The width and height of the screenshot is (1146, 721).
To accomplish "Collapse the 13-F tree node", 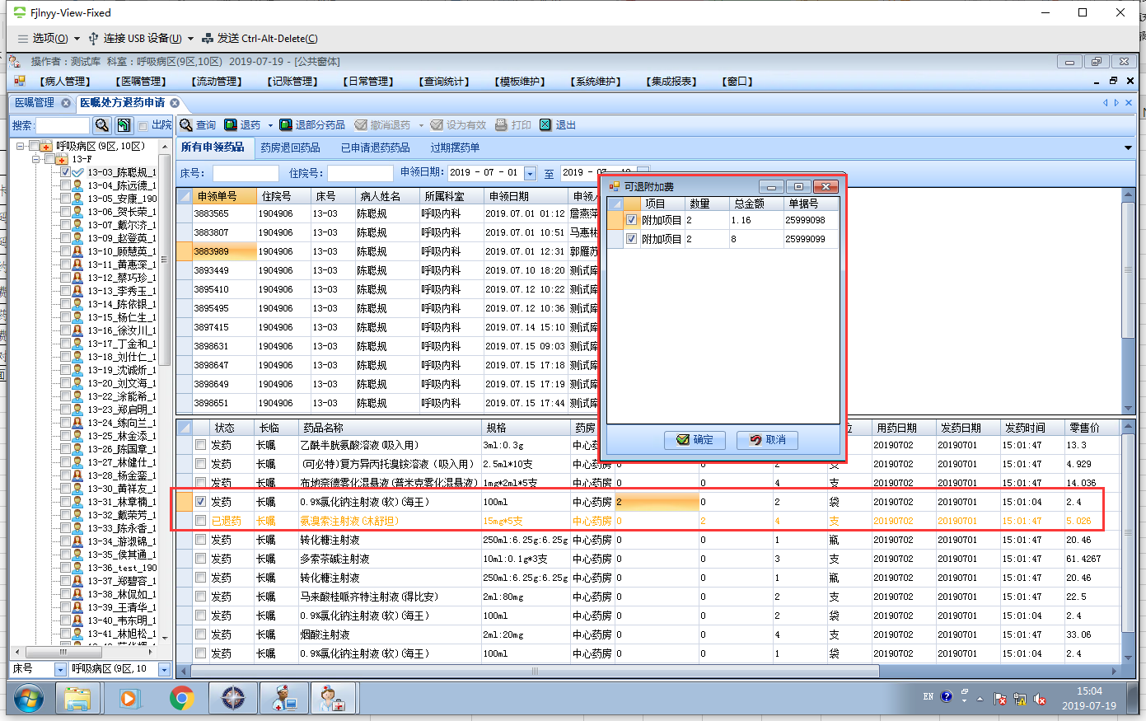I will [36, 159].
